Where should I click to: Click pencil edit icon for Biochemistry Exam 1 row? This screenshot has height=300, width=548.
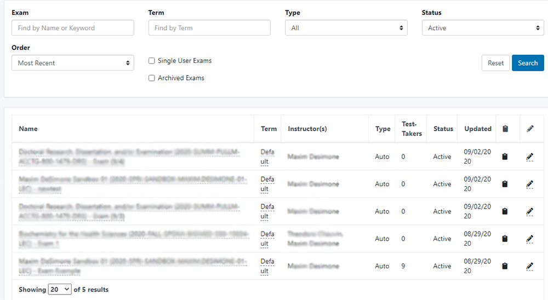click(x=529, y=239)
